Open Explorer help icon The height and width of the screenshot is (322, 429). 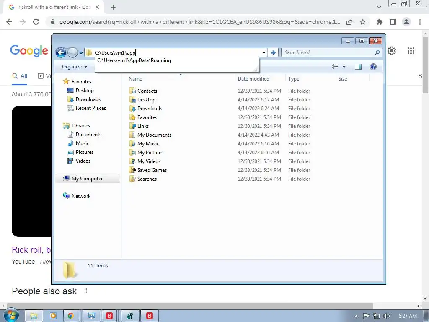click(373, 67)
